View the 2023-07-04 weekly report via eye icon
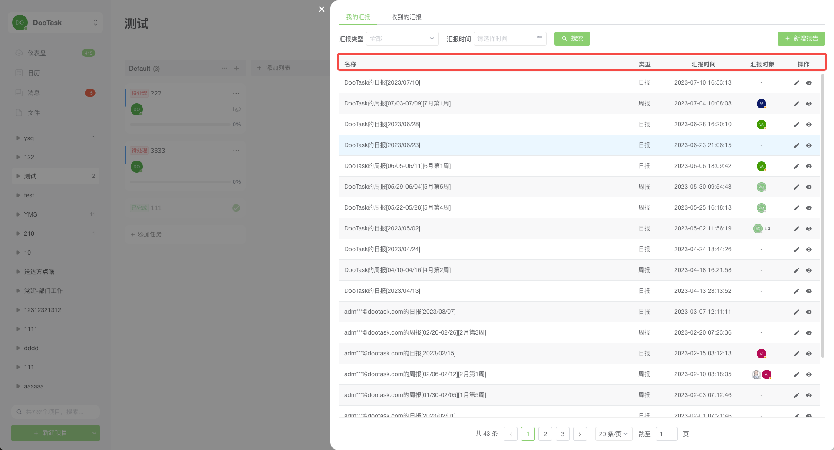Screen dimensions: 834x450 point(809,104)
